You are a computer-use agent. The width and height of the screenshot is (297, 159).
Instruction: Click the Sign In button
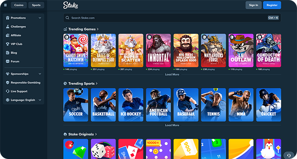253,5
